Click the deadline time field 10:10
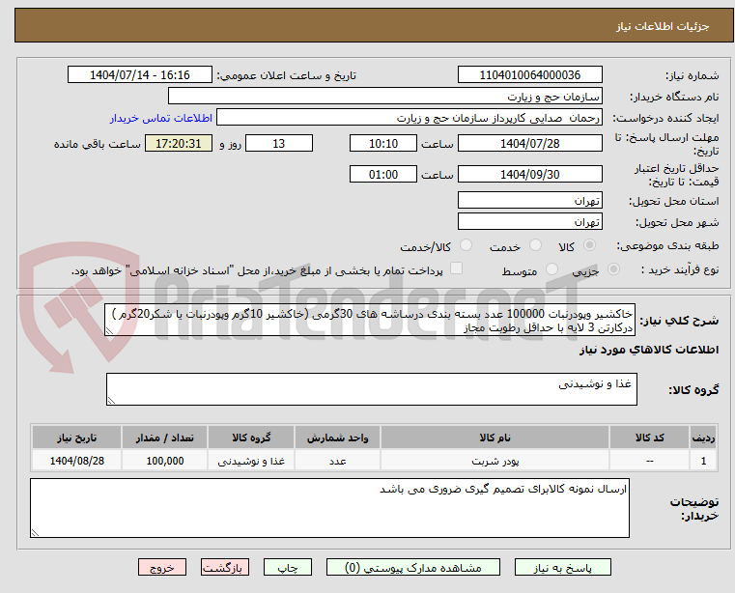The width and height of the screenshot is (735, 593). click(x=383, y=143)
